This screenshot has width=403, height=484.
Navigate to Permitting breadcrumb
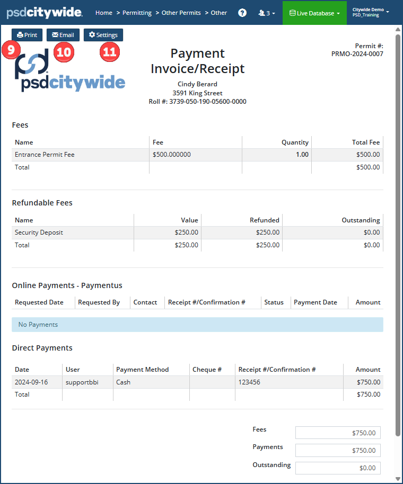pyautogui.click(x=137, y=13)
